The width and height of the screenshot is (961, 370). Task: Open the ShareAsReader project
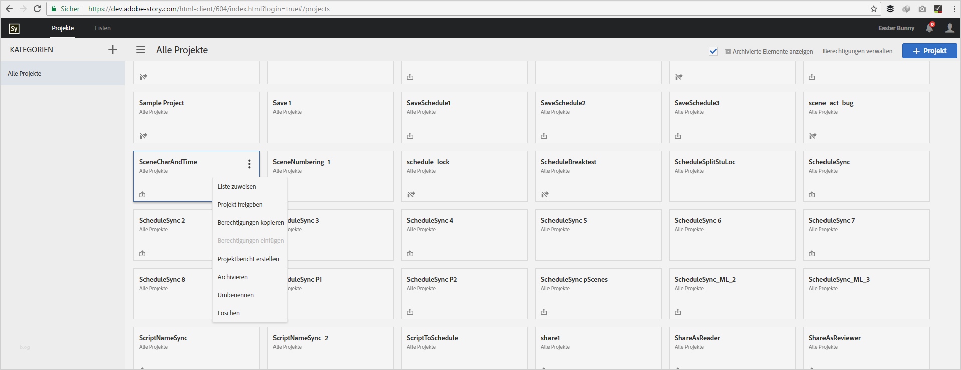click(732, 348)
